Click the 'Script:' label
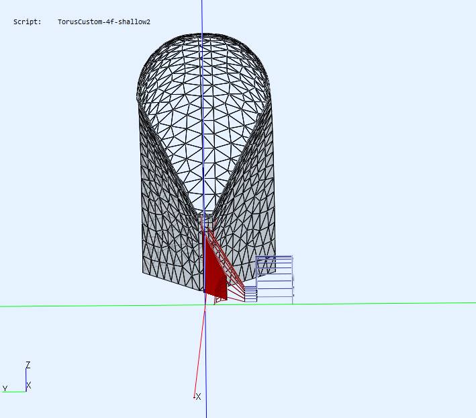Viewport: 476px width, 418px height. 28,22
